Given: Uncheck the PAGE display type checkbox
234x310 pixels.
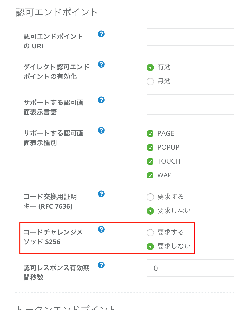Looking at the screenshot, I should tap(150, 134).
